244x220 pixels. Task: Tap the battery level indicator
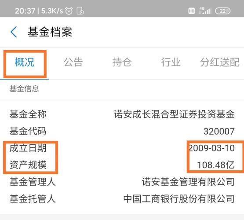pyautogui.click(x=223, y=11)
